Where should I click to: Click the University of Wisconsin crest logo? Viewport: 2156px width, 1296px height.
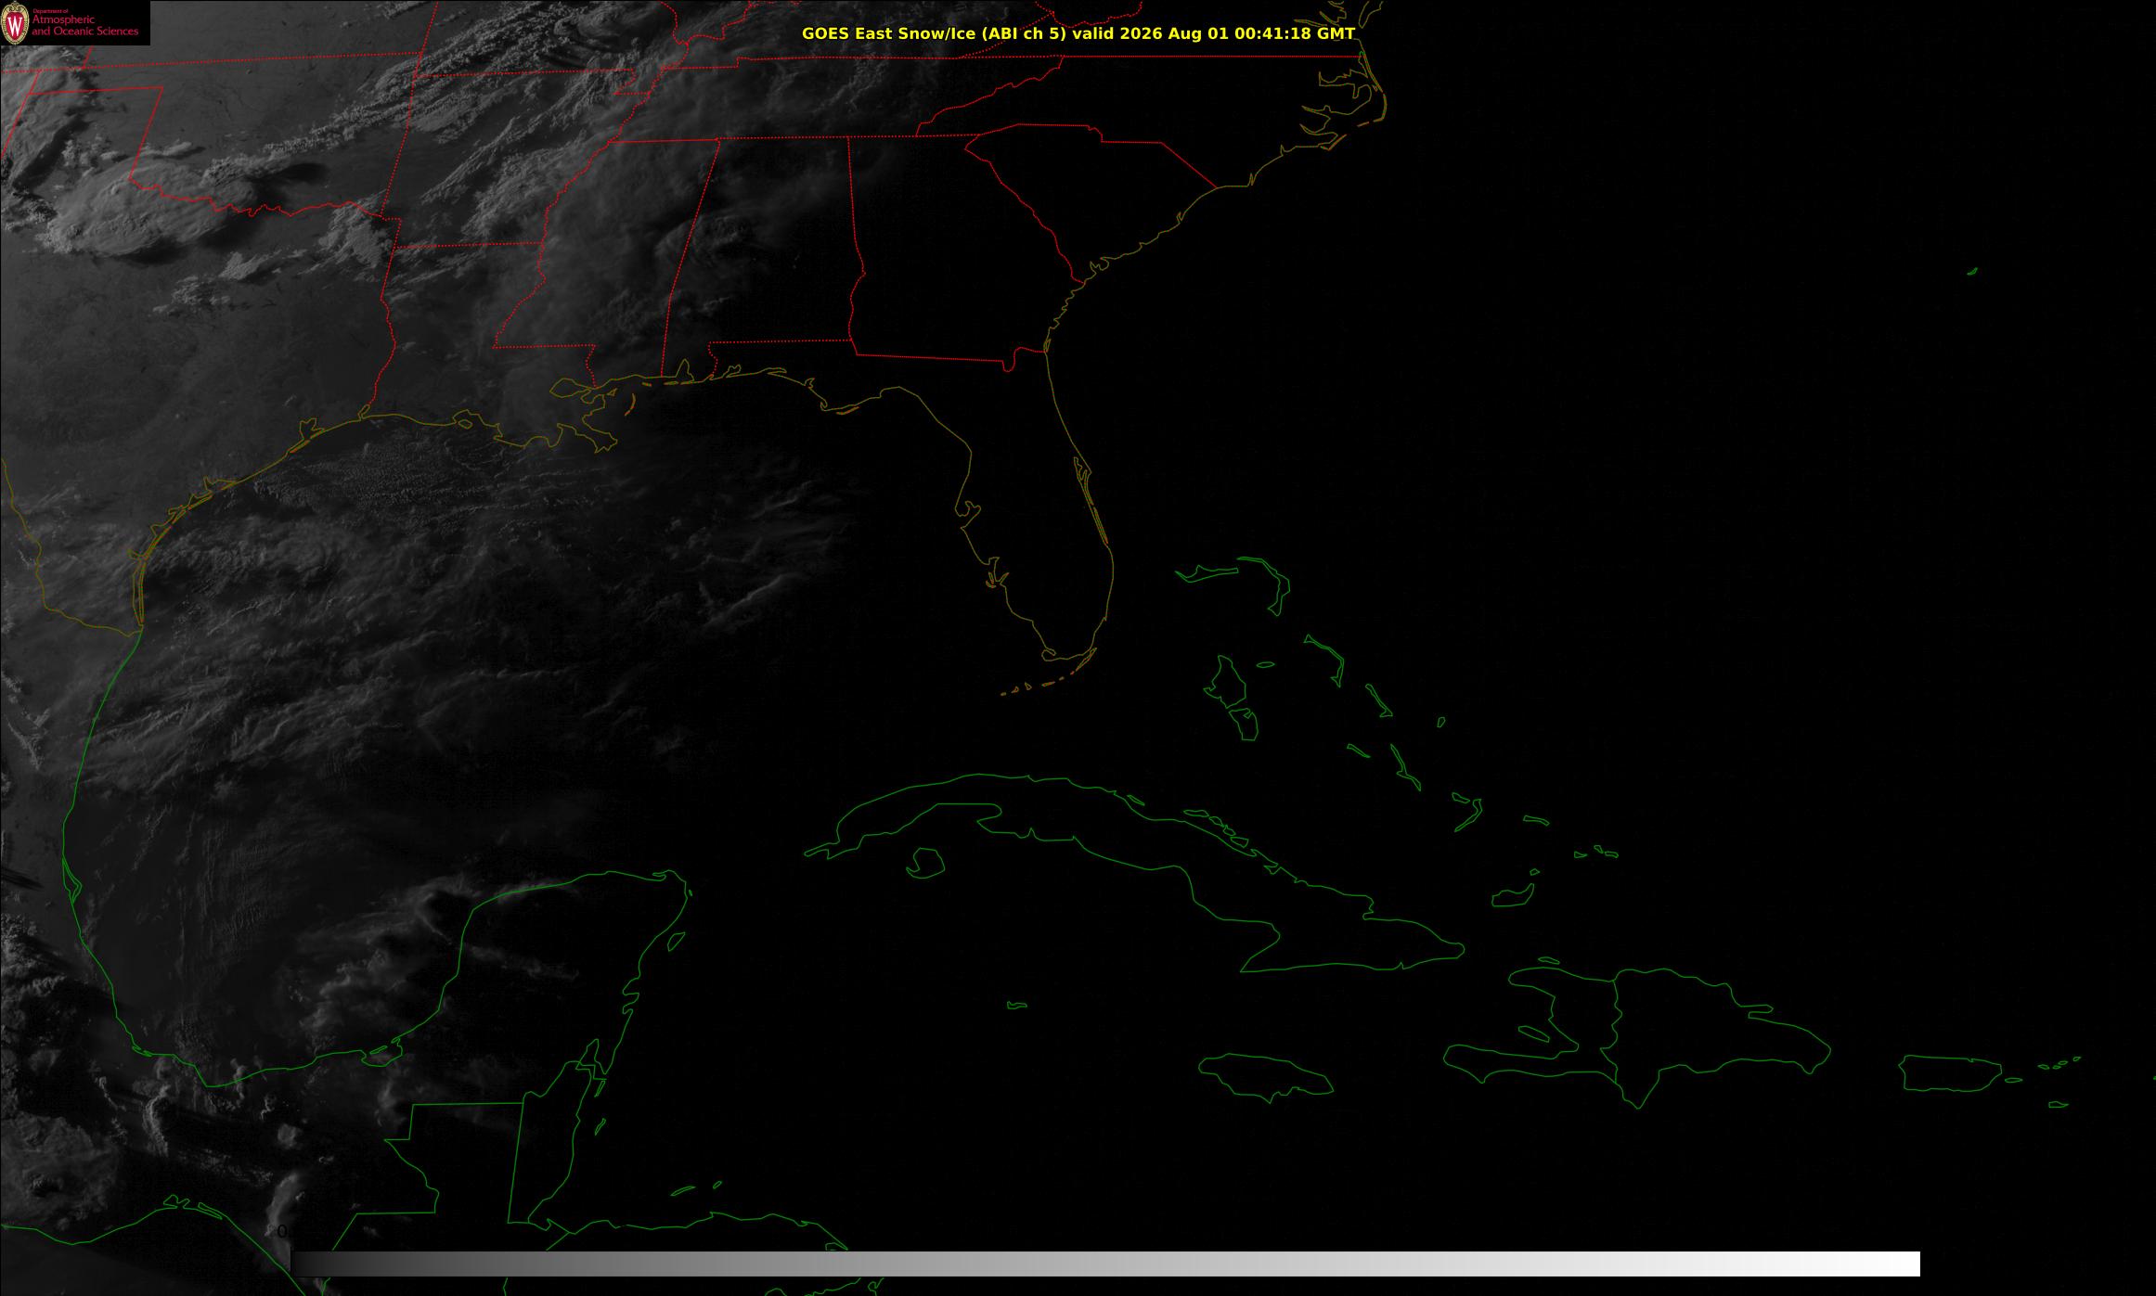pyautogui.click(x=16, y=23)
